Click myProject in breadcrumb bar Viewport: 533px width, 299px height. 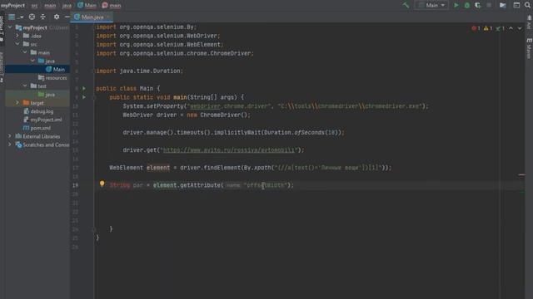point(12,6)
